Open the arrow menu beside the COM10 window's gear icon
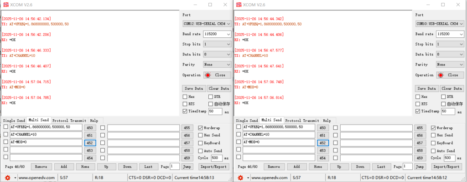The height and width of the screenshot is (182, 467). click(246, 177)
